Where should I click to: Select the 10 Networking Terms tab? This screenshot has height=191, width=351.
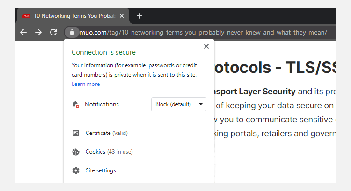point(73,16)
